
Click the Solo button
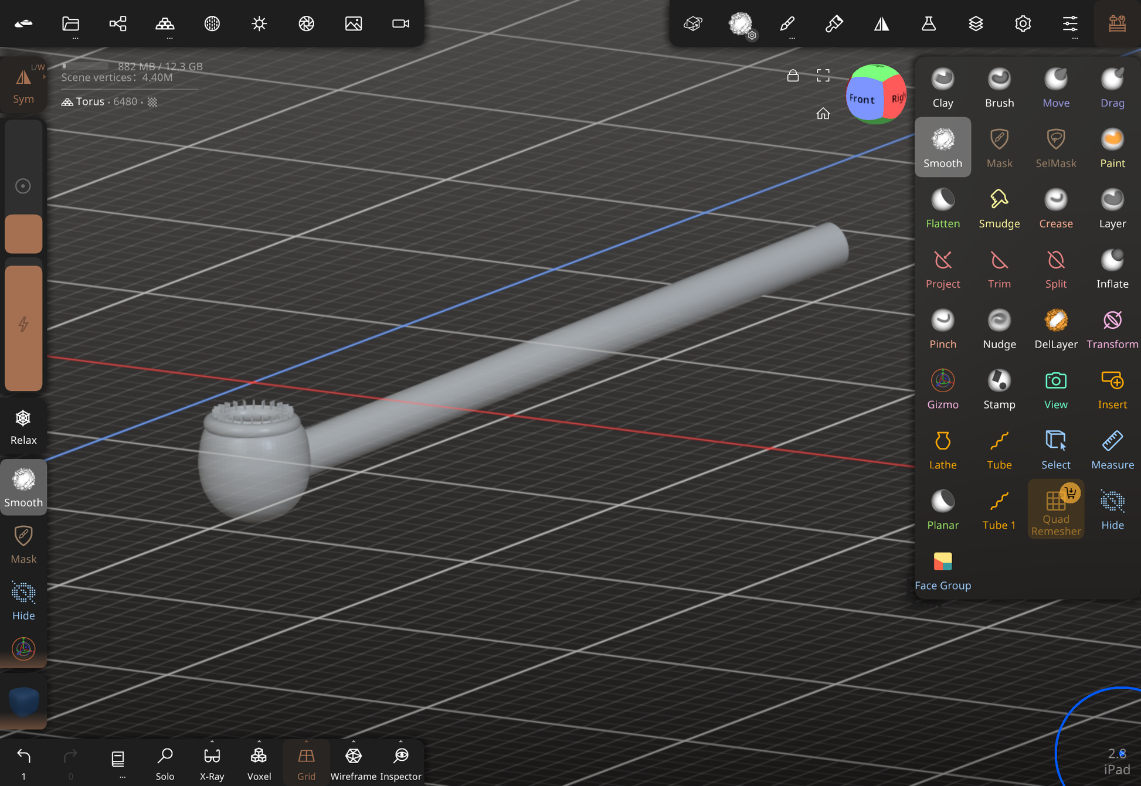[x=165, y=763]
